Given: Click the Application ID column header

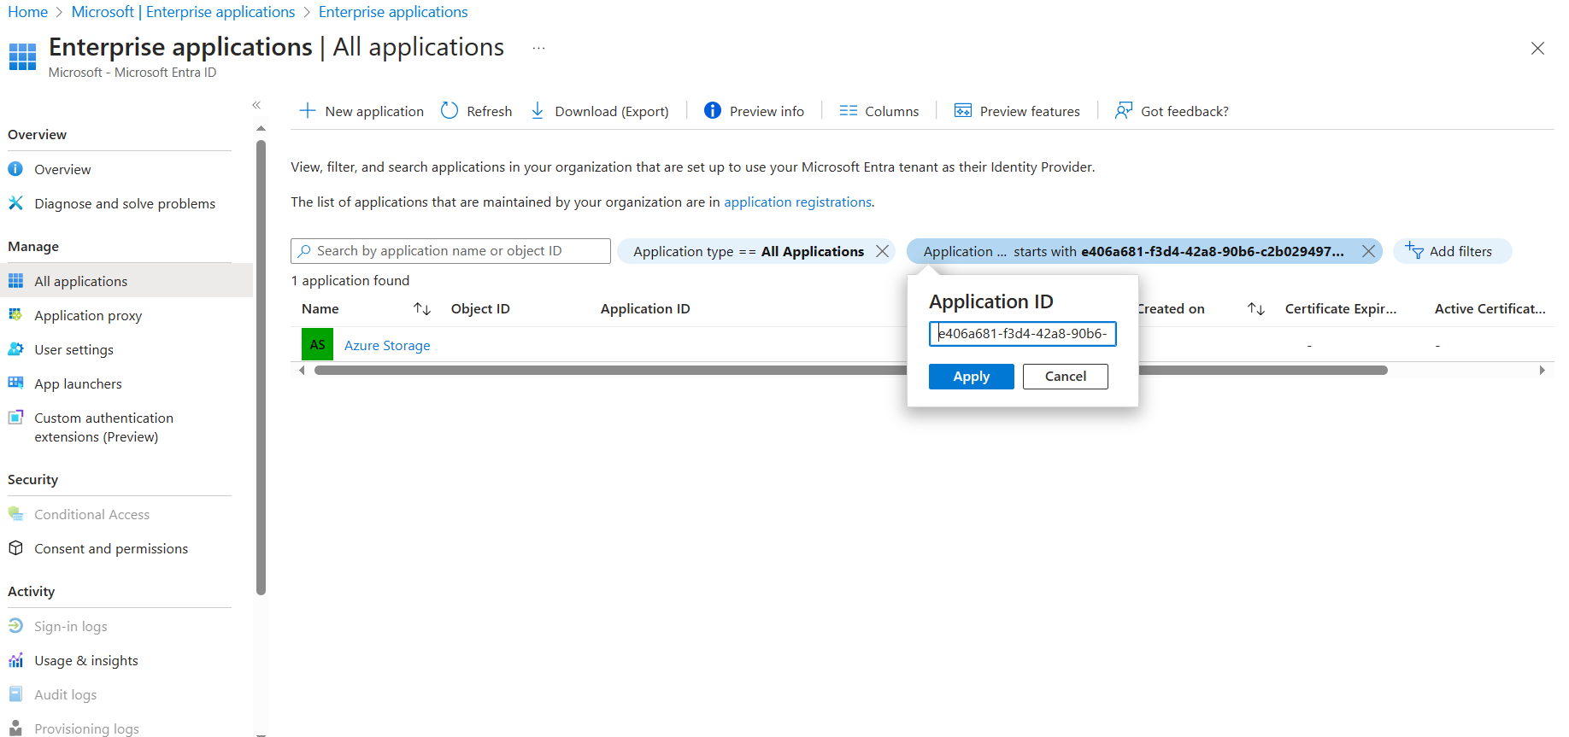Looking at the screenshot, I should tap(645, 308).
